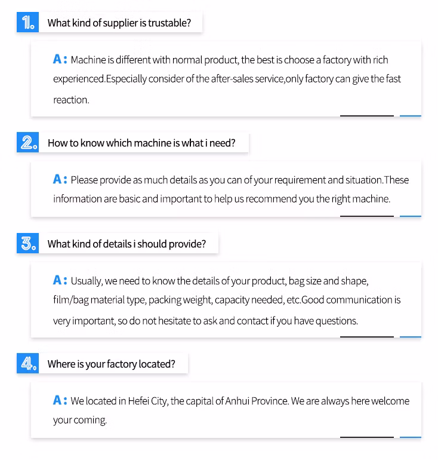This screenshot has width=438, height=460.
Task: Click the blue number 2 badge
Action: coord(27,143)
